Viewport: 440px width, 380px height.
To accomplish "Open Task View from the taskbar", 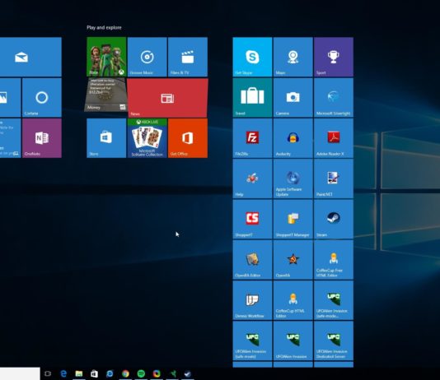I will click(48, 373).
